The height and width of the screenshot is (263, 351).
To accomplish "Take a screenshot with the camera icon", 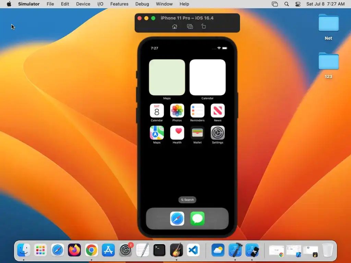I will [x=190, y=27].
